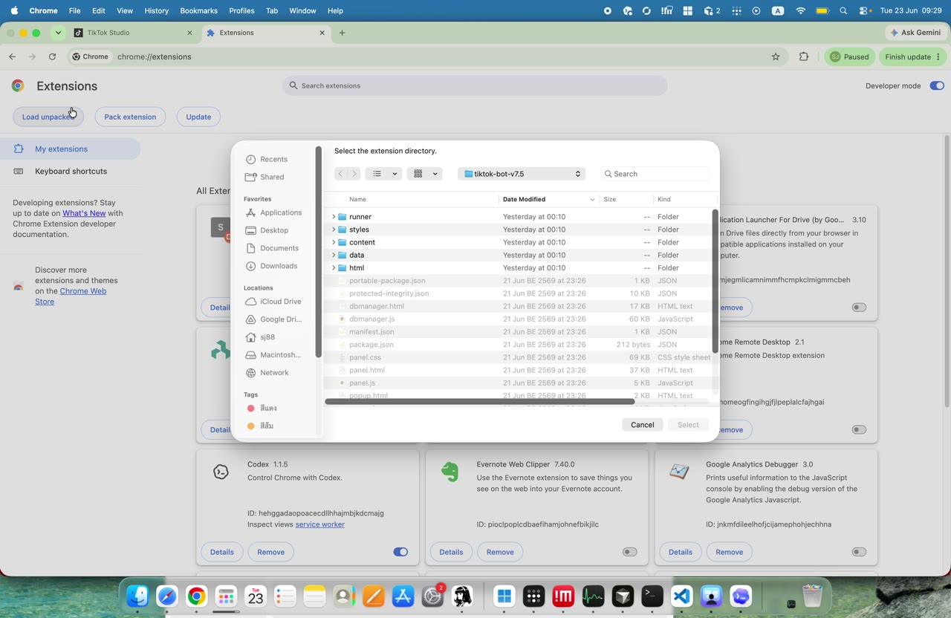Click the Ask Gemini button
Screen dimensions: 951x618
point(915,33)
